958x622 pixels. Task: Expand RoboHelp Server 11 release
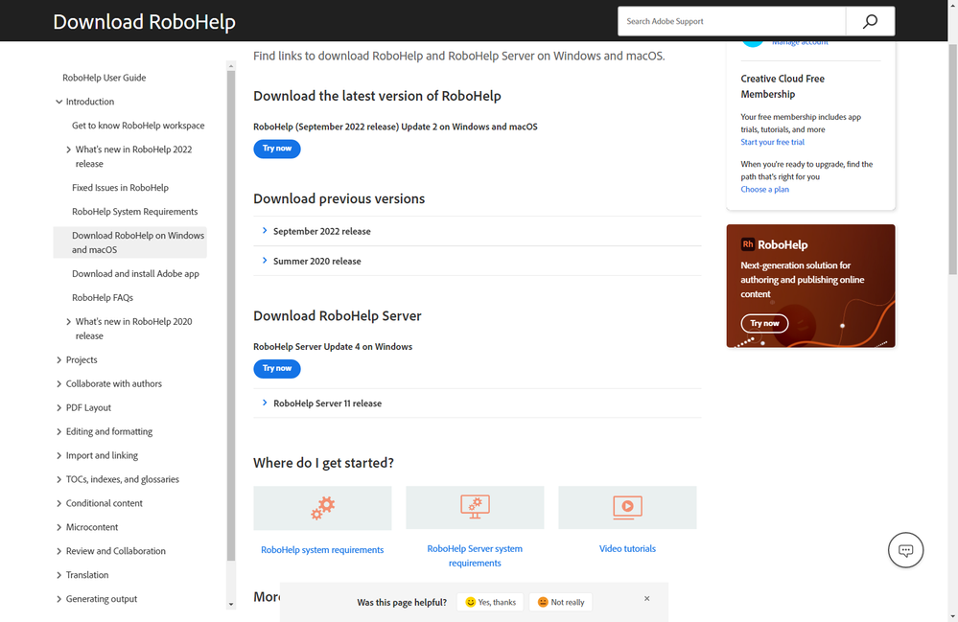pyautogui.click(x=478, y=403)
